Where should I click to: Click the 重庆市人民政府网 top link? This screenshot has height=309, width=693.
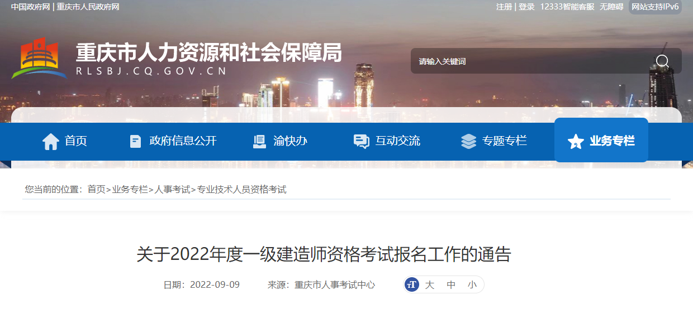click(88, 7)
